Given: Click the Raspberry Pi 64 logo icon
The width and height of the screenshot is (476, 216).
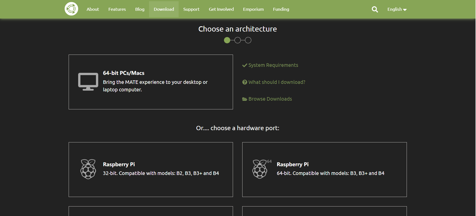Looking at the screenshot, I should coord(262,169).
